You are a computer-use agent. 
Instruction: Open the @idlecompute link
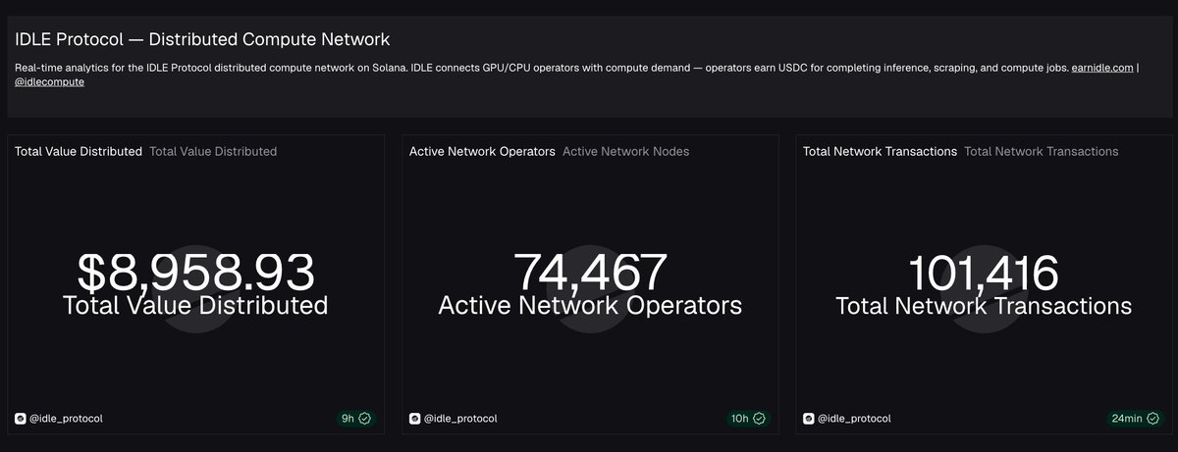point(50,81)
